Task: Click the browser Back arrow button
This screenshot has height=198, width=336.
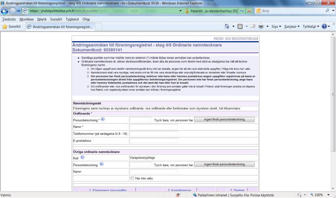Action: point(4,11)
